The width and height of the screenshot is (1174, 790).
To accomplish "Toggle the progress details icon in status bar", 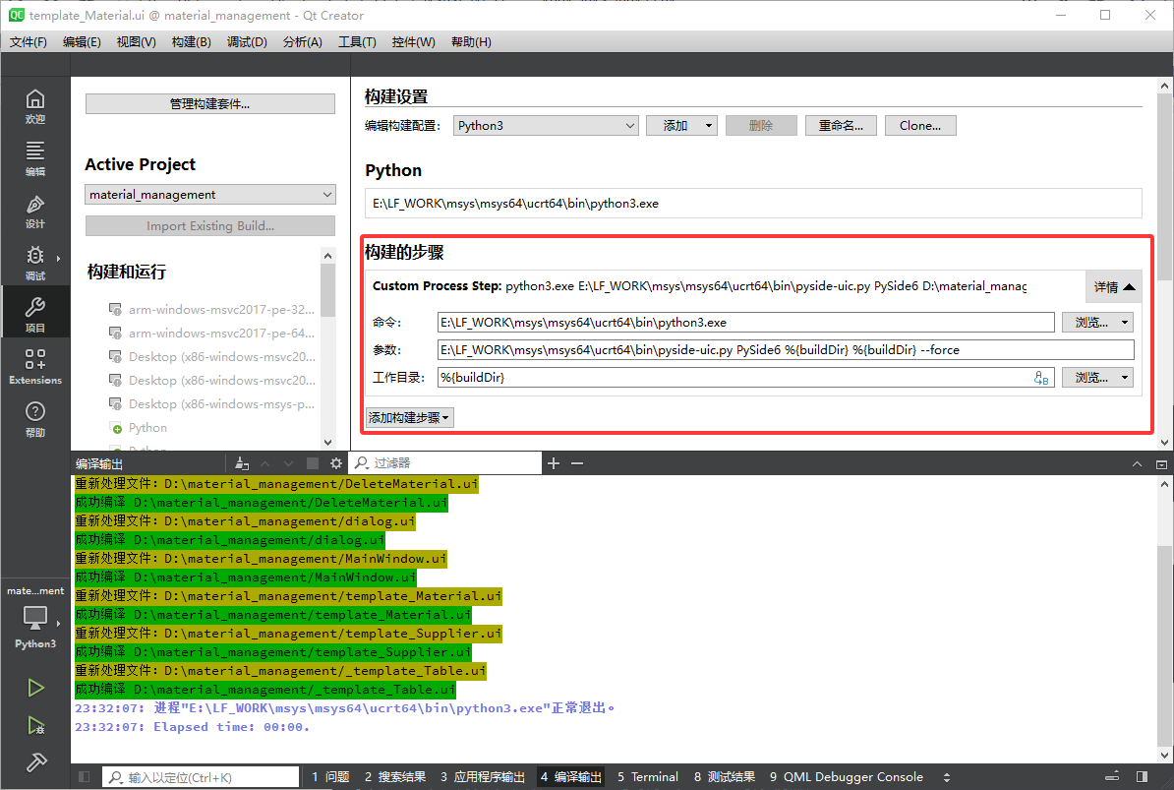I will (1113, 776).
